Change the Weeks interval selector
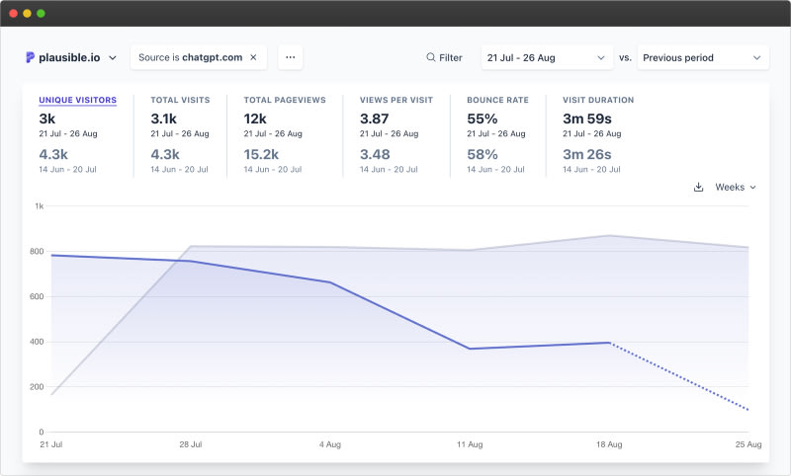Screen dimensions: 791x476 pyautogui.click(x=736, y=187)
